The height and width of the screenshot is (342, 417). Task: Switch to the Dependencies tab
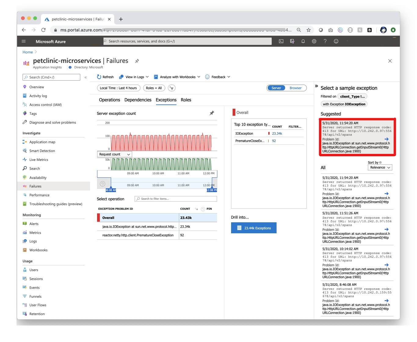138,100
